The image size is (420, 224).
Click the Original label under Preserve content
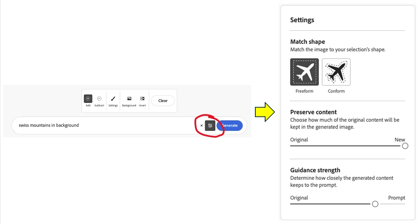coord(299,140)
